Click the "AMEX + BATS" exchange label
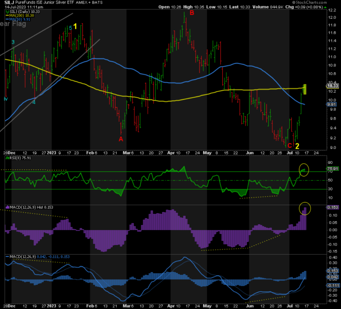The width and height of the screenshot is (341, 309). [x=89, y=3]
